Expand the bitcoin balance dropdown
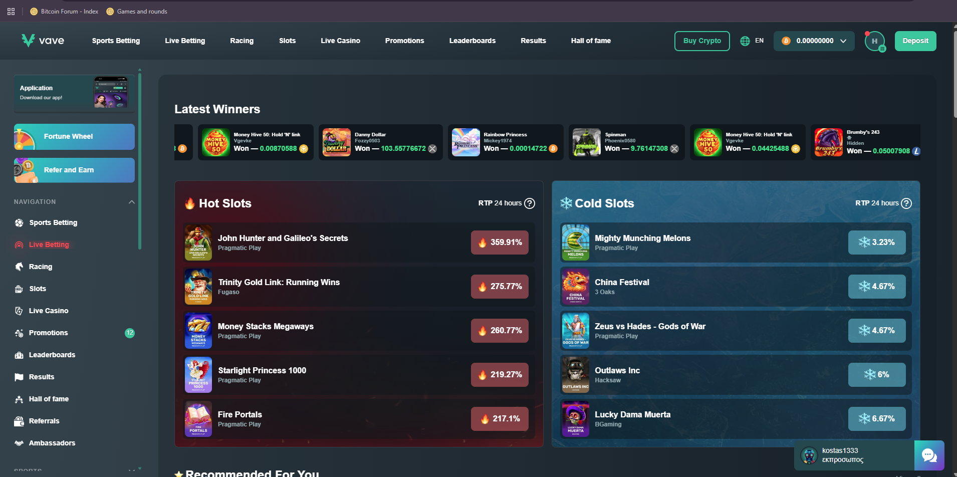957x477 pixels. pyautogui.click(x=843, y=41)
